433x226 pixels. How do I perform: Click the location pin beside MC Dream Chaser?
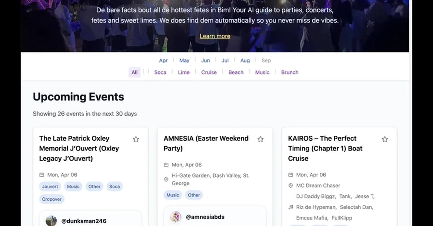click(x=291, y=186)
